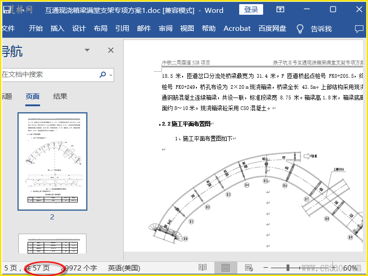Click the 60% zoom level
This screenshot has height=276, width=368.
(350, 268)
